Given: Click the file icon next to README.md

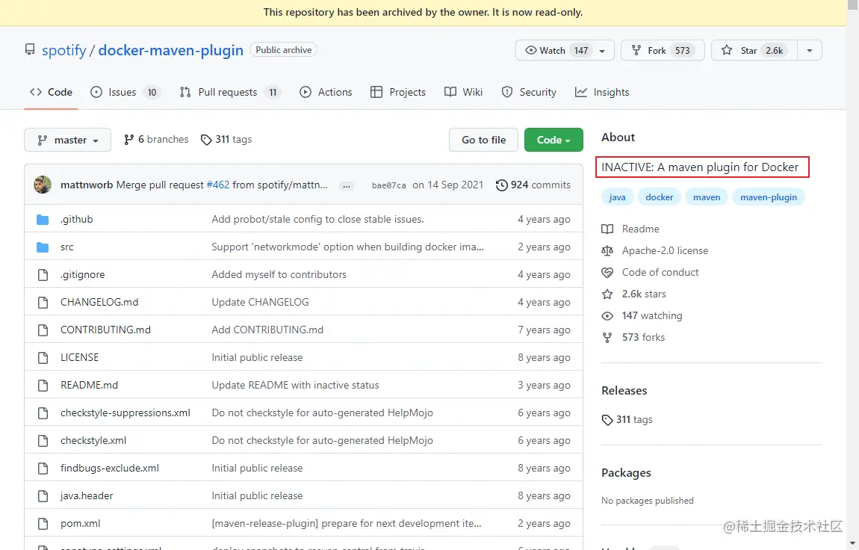Looking at the screenshot, I should pos(43,385).
